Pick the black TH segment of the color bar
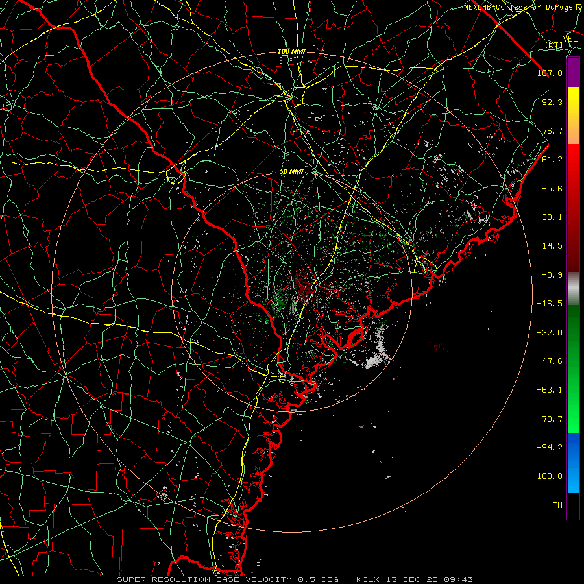The height and width of the screenshot is (584, 584). [573, 506]
